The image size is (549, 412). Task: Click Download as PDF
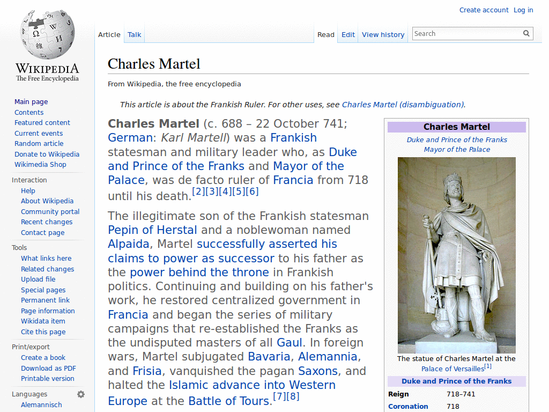48,369
